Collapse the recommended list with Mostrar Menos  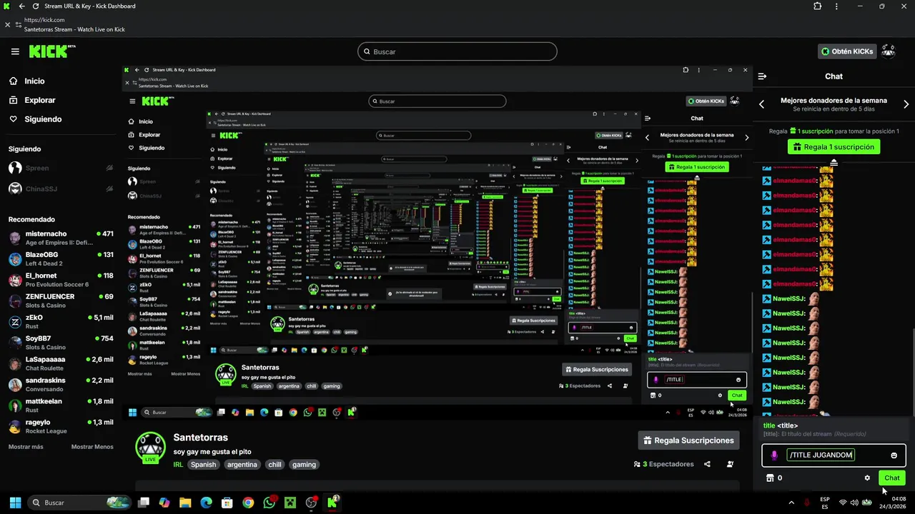point(92,447)
